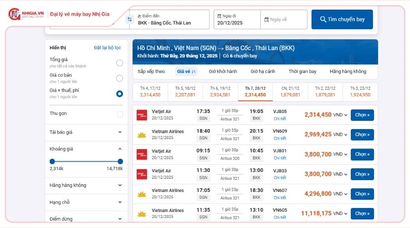This screenshot has height=228, width=410.
Task: Reset filters with Đặt lại bộ lọc
Action: (x=108, y=47)
